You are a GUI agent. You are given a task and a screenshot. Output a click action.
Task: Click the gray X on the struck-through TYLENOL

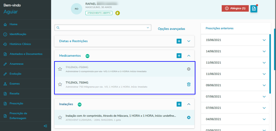pyautogui.click(x=189, y=69)
